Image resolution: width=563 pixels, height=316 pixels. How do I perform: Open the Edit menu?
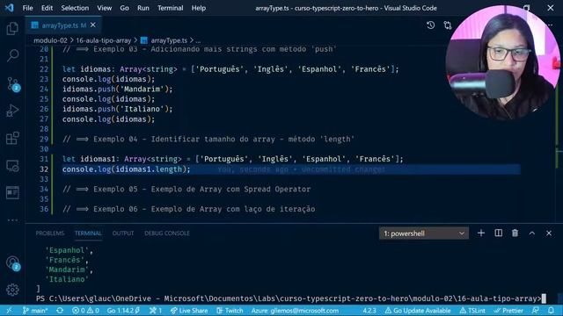click(x=47, y=8)
